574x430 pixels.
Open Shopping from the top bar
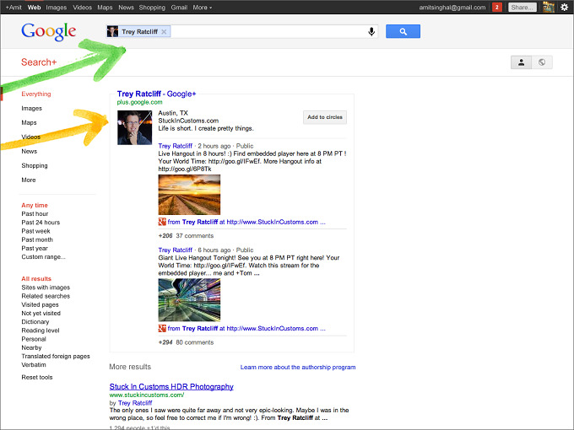click(152, 8)
